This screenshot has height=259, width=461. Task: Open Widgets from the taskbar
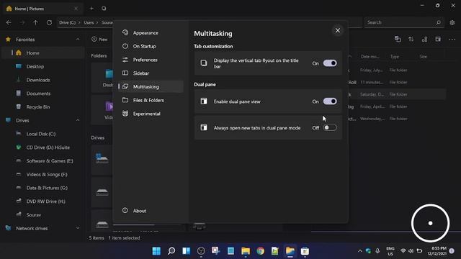coord(186,251)
